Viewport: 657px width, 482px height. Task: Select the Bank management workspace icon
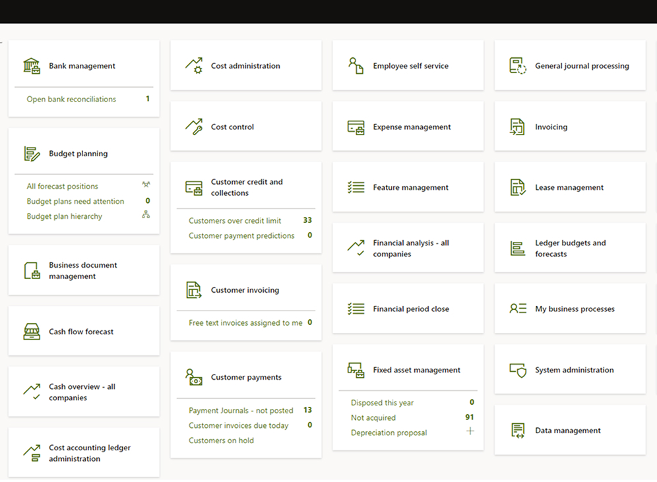point(30,66)
